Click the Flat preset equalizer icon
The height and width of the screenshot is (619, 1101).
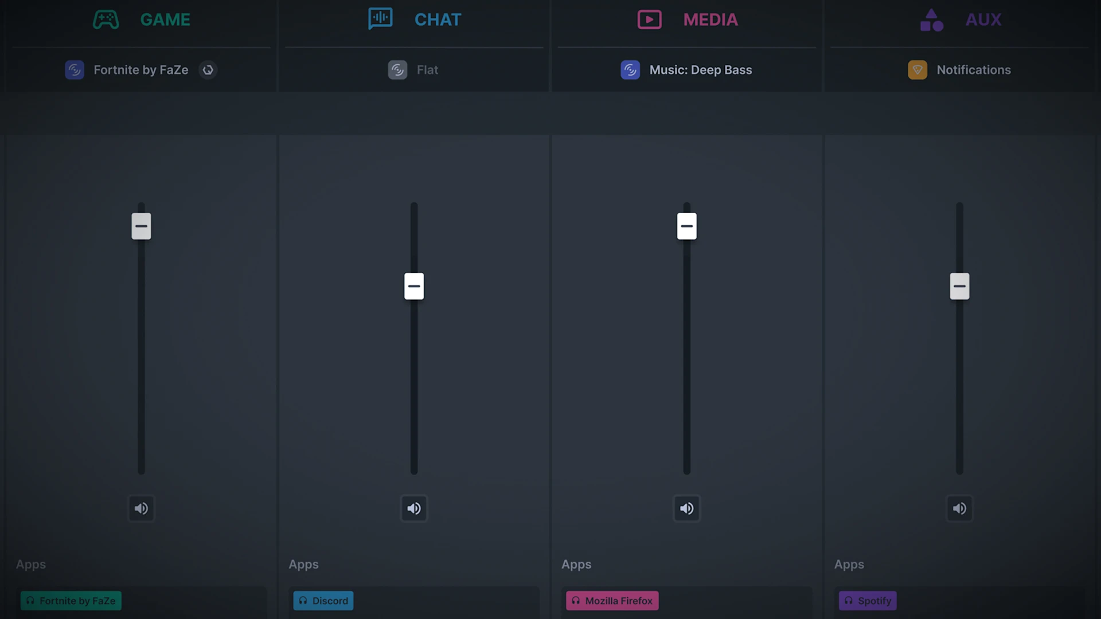(397, 70)
